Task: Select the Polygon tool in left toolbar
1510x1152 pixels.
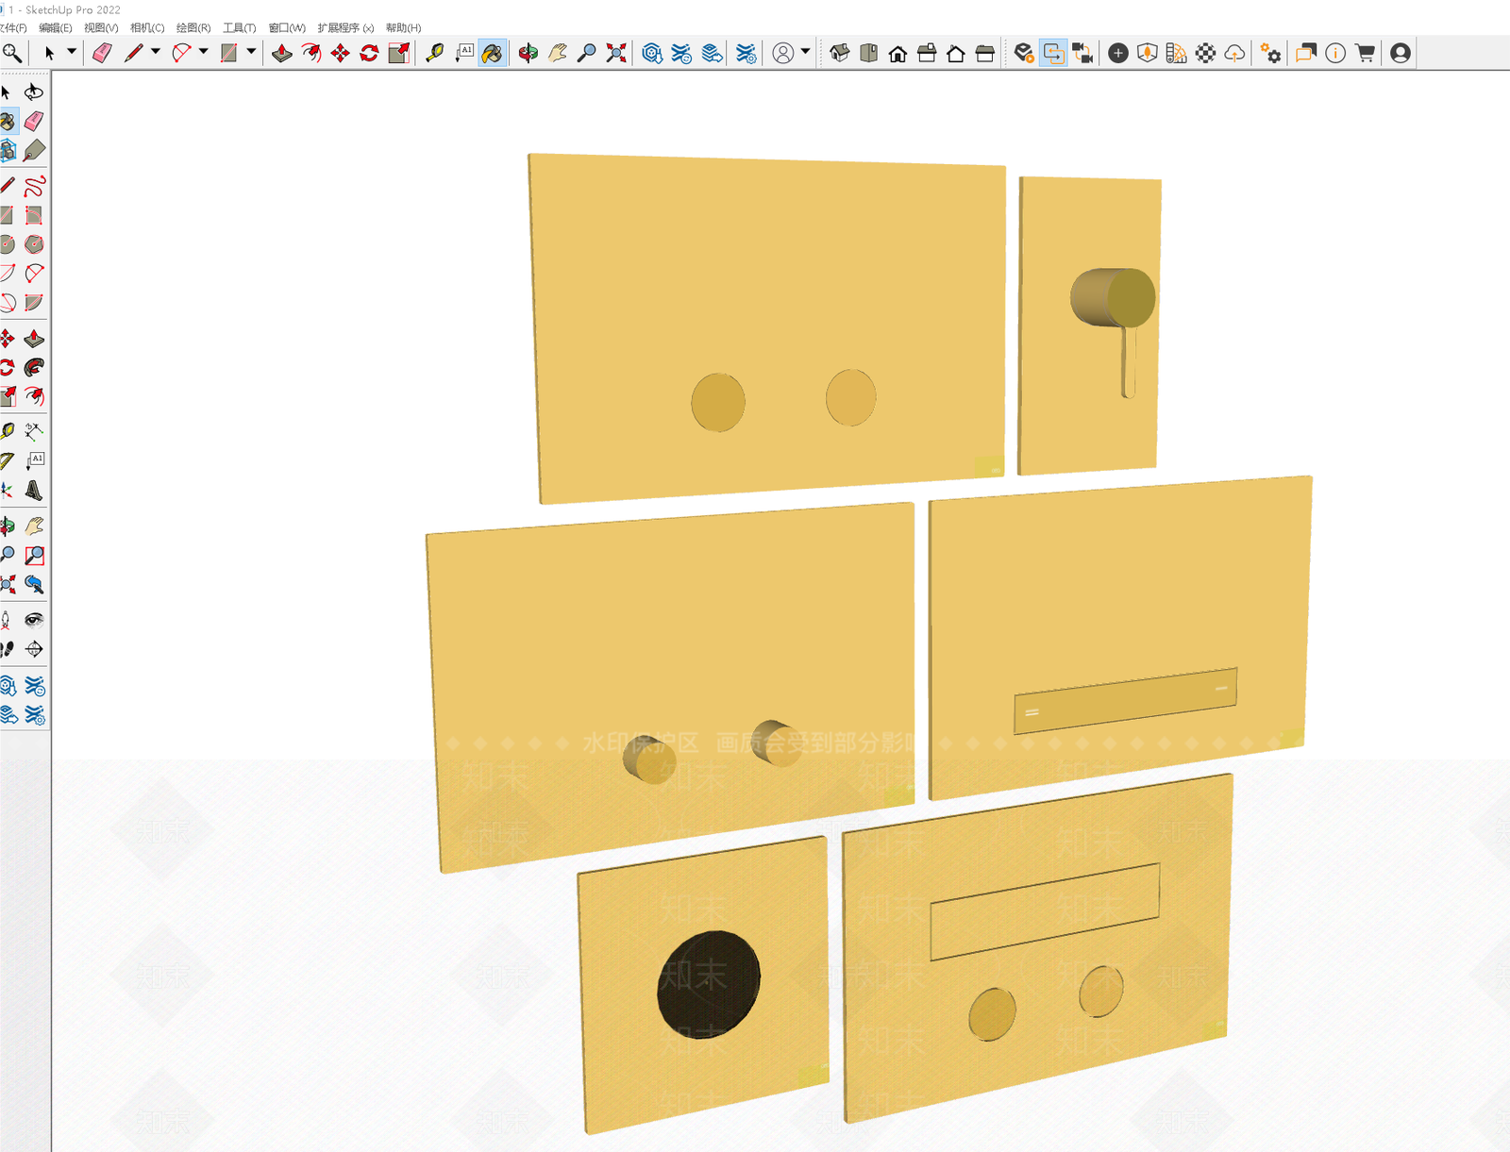Action: click(x=34, y=244)
